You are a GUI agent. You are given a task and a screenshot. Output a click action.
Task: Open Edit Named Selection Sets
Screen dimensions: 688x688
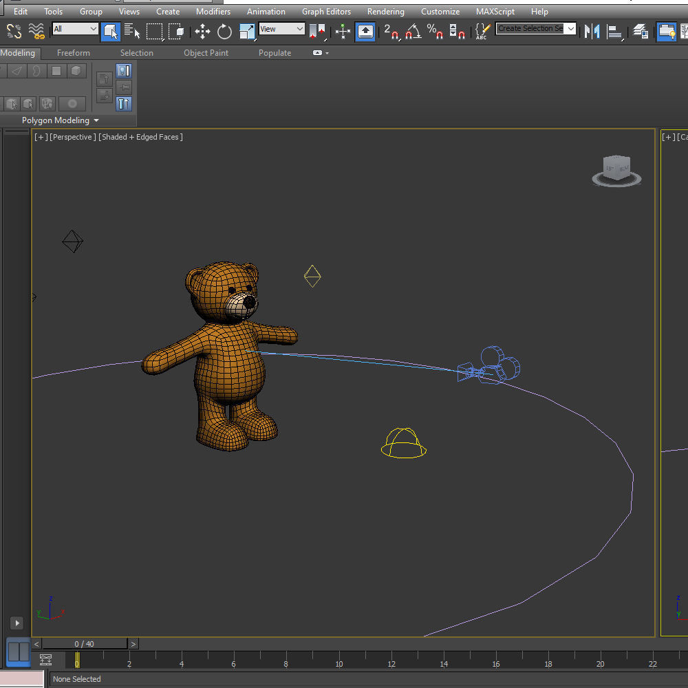[482, 31]
